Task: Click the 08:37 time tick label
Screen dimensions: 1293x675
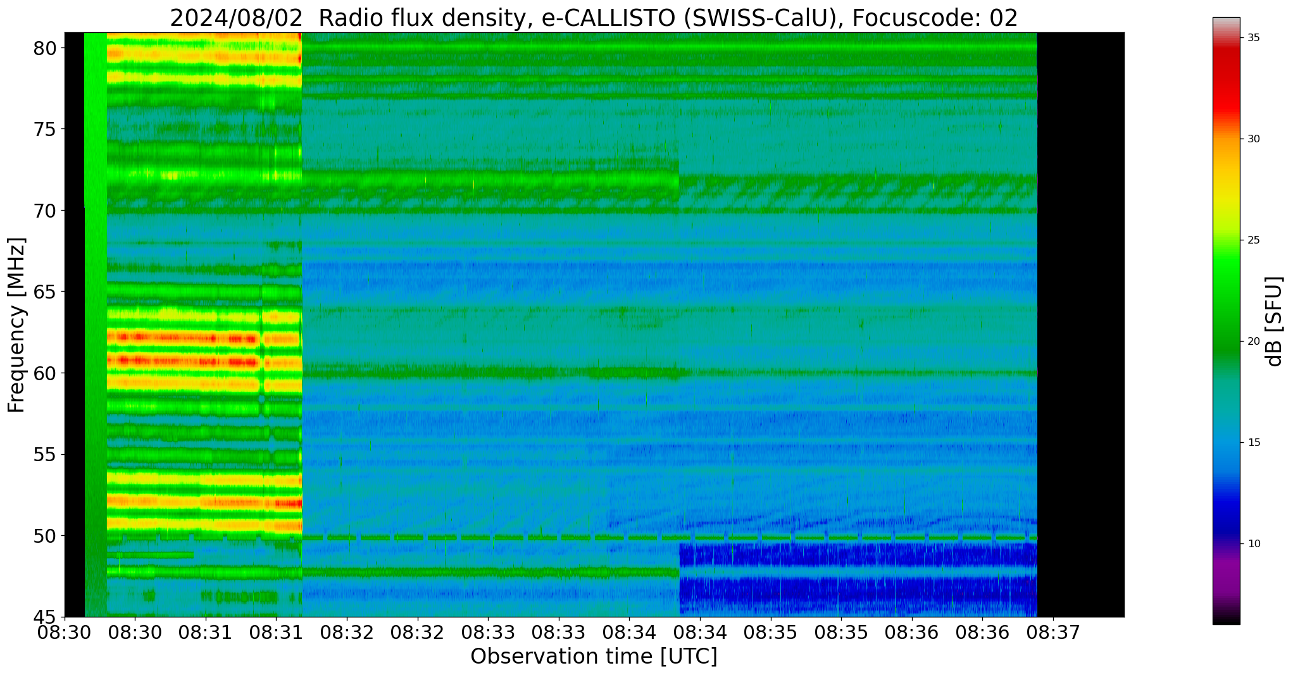Action: (1053, 633)
